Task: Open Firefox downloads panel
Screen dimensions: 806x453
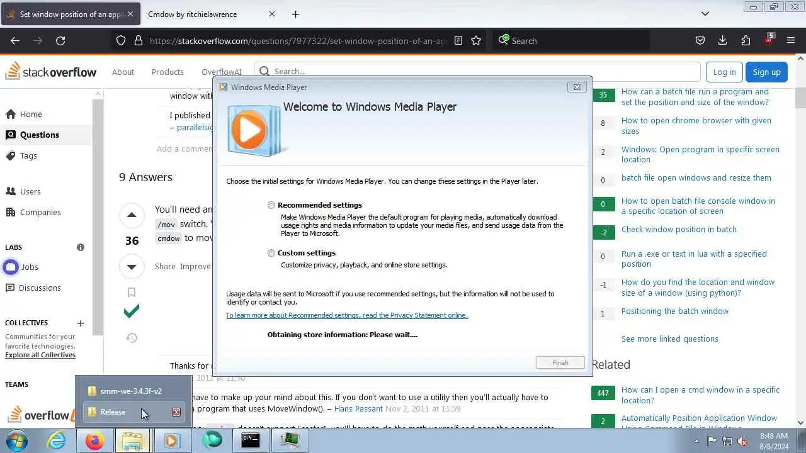Action: pyautogui.click(x=722, y=40)
